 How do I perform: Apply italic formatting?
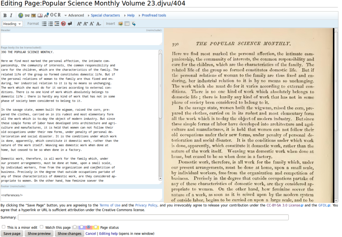coord(11,15)
